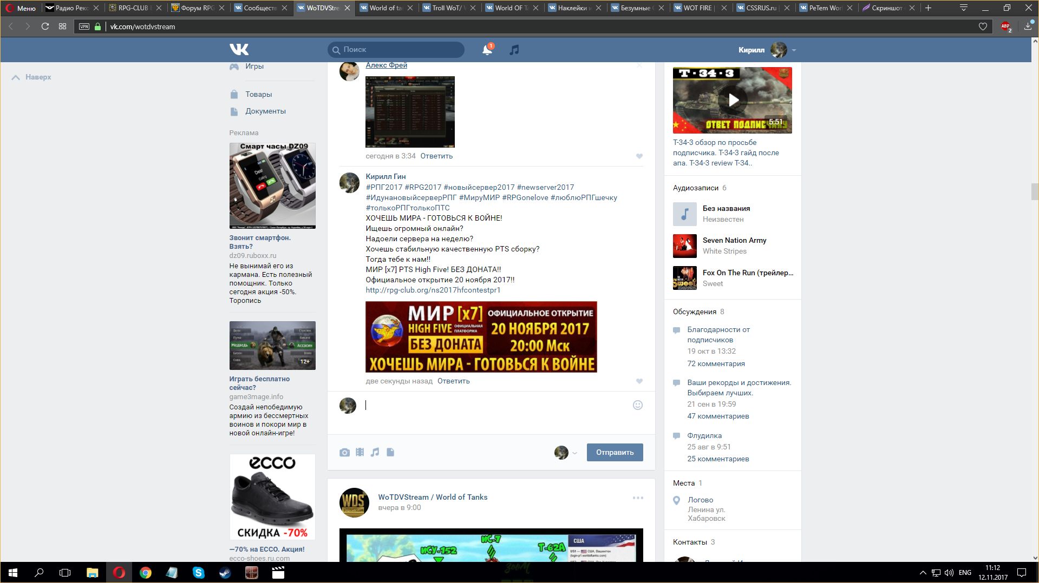This screenshot has width=1039, height=583.
Task: Open WoTDVStream / World of Tanks post author
Action: click(433, 497)
